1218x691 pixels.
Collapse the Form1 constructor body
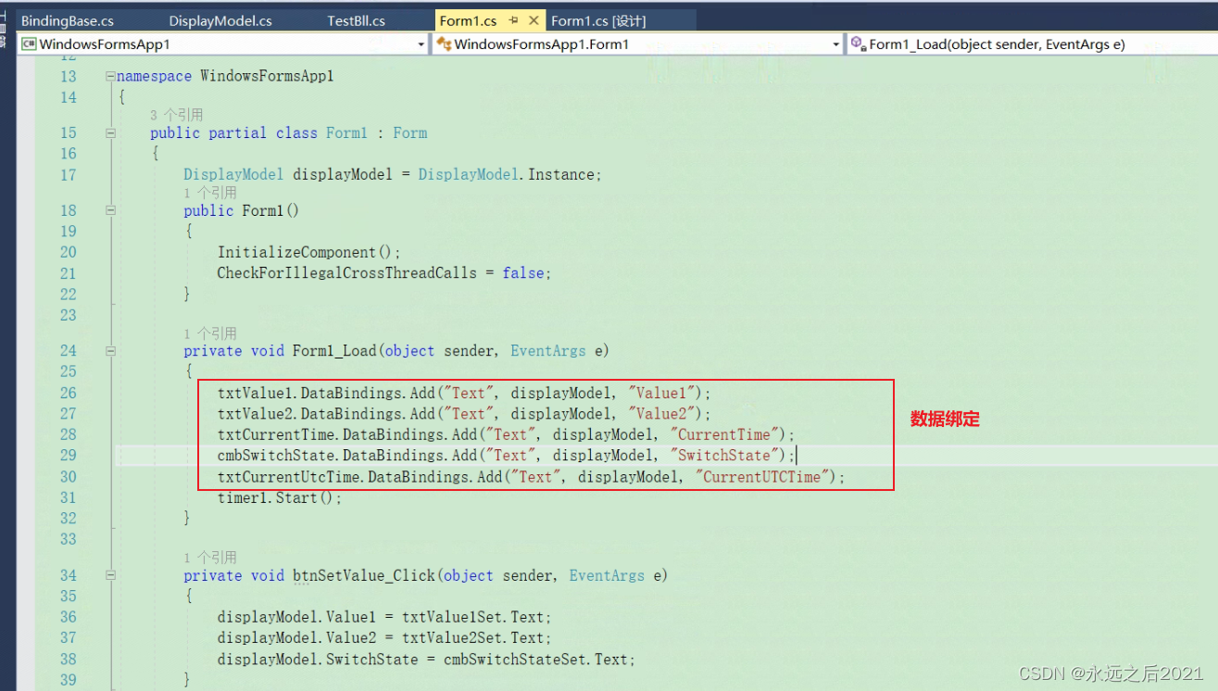(110, 210)
